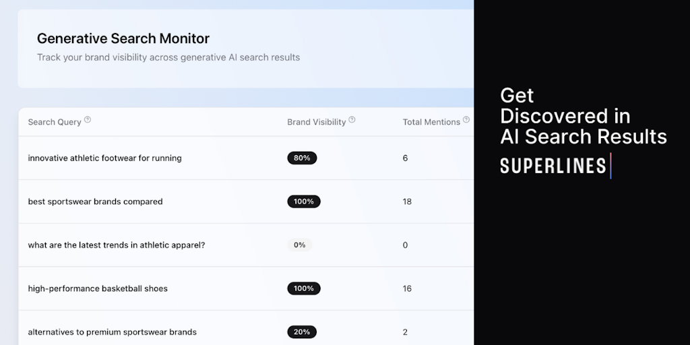Click the Superlines logo
Screen dimensions: 690x345
point(554,166)
